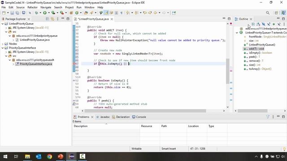Image resolution: width=287 pixels, height=161 pixels.
Task: Collapse edu.wvu.cs111.linkedpriorityqueue package in explorer
Action: pos(10,36)
